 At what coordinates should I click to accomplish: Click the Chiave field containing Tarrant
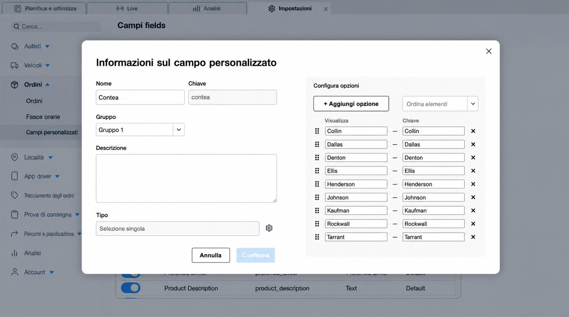pyautogui.click(x=433, y=237)
